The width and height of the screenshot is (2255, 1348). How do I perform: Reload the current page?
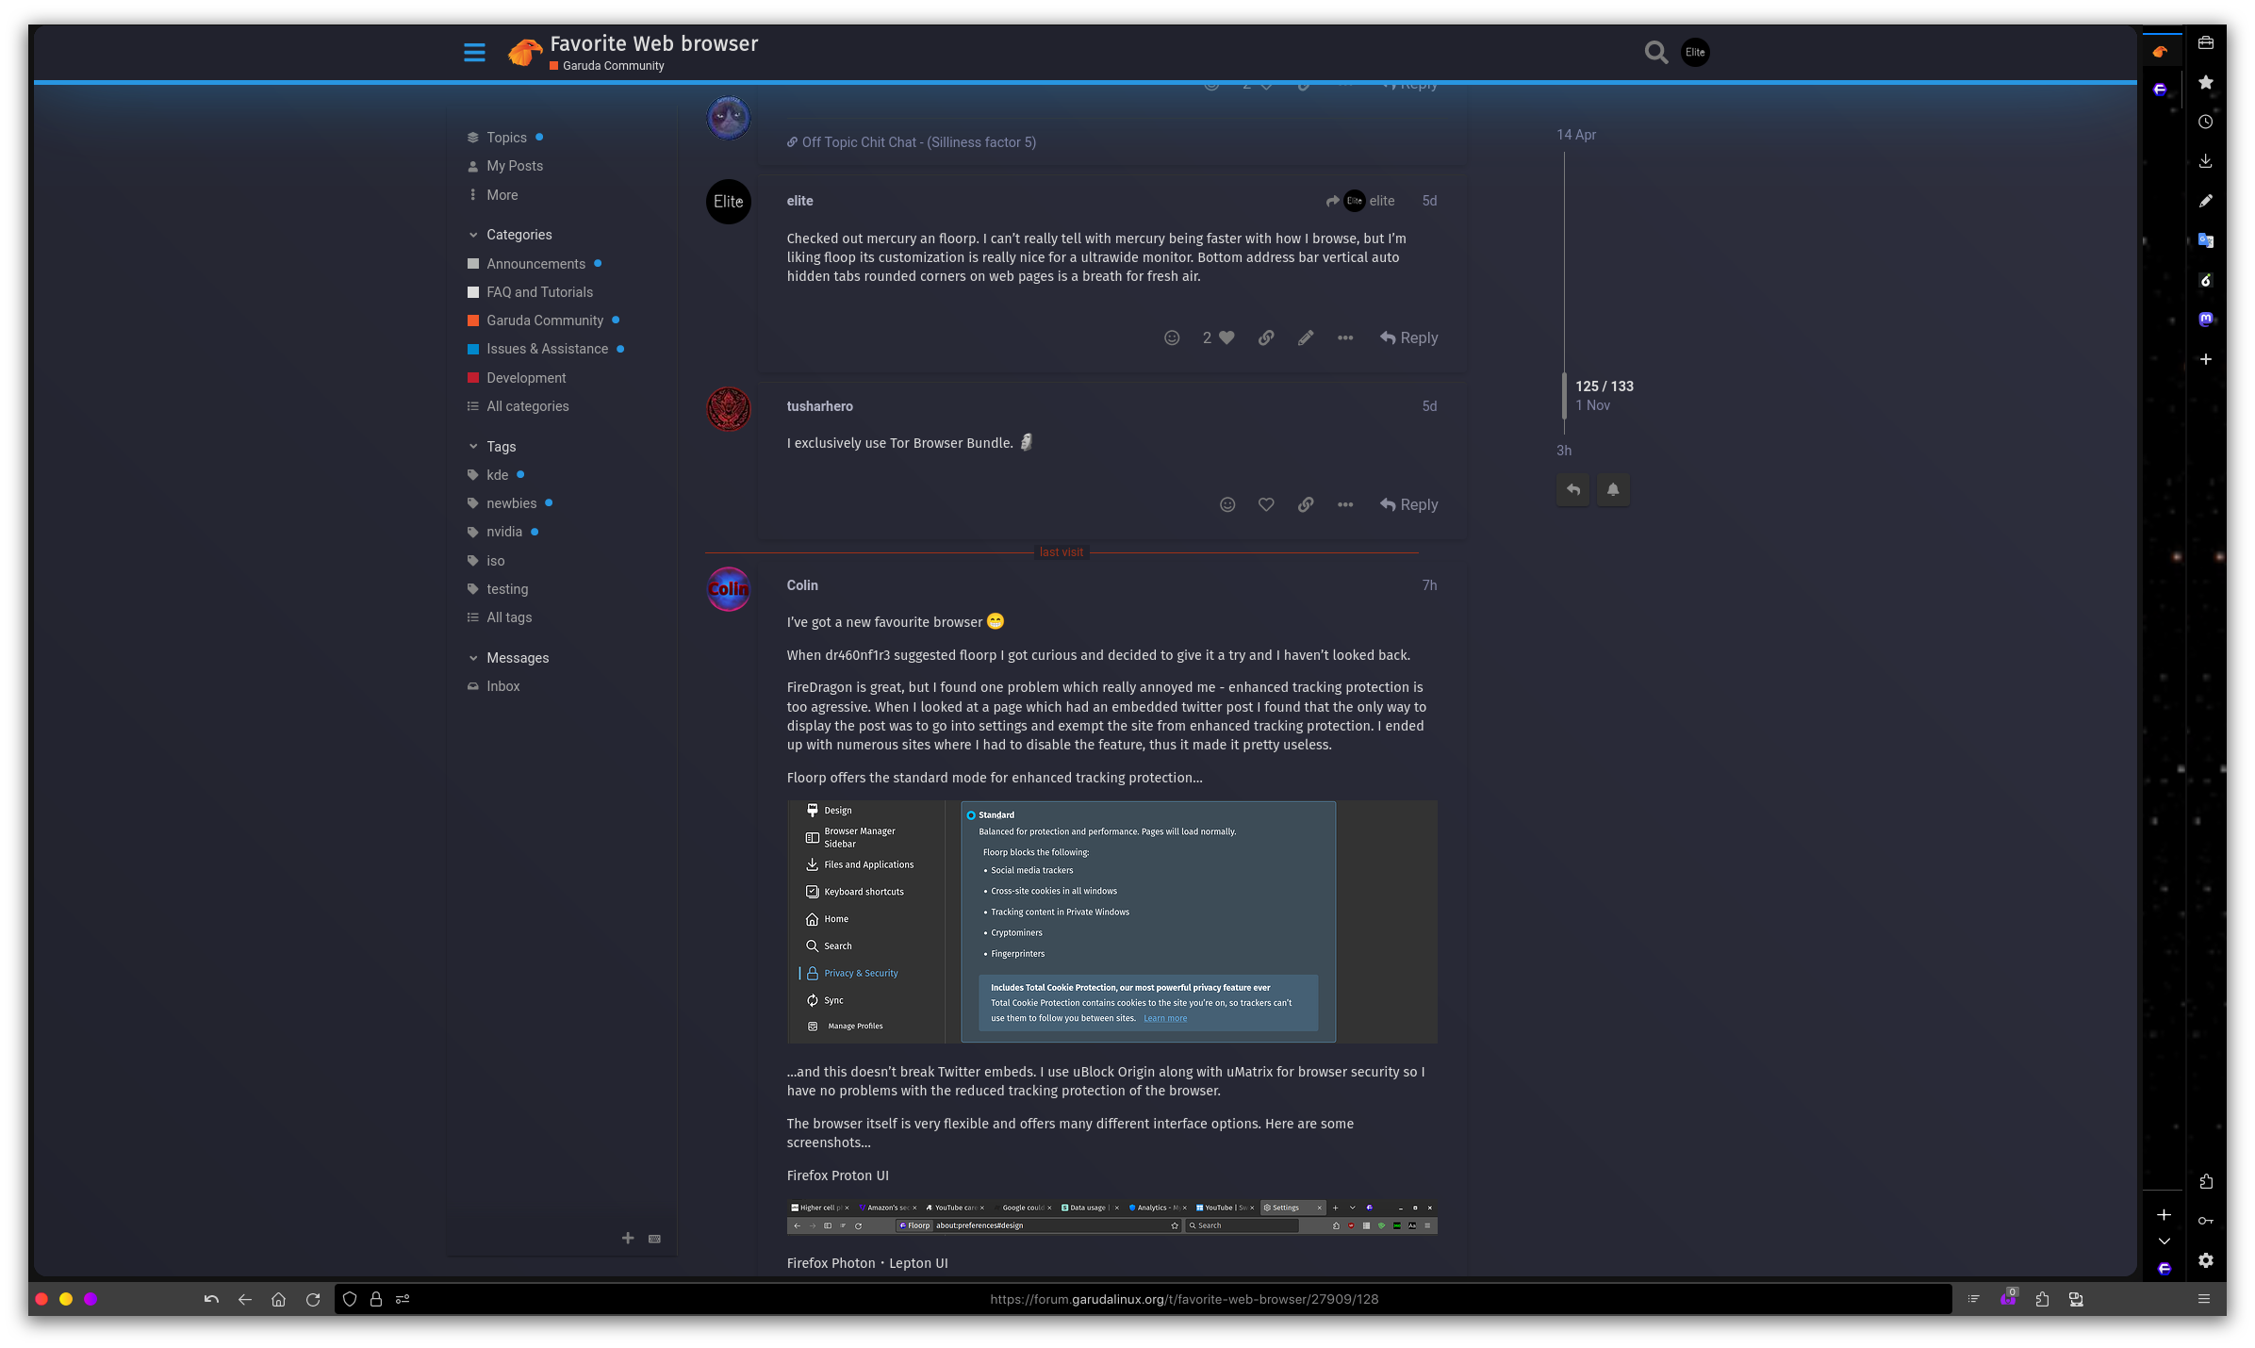pyautogui.click(x=313, y=1300)
